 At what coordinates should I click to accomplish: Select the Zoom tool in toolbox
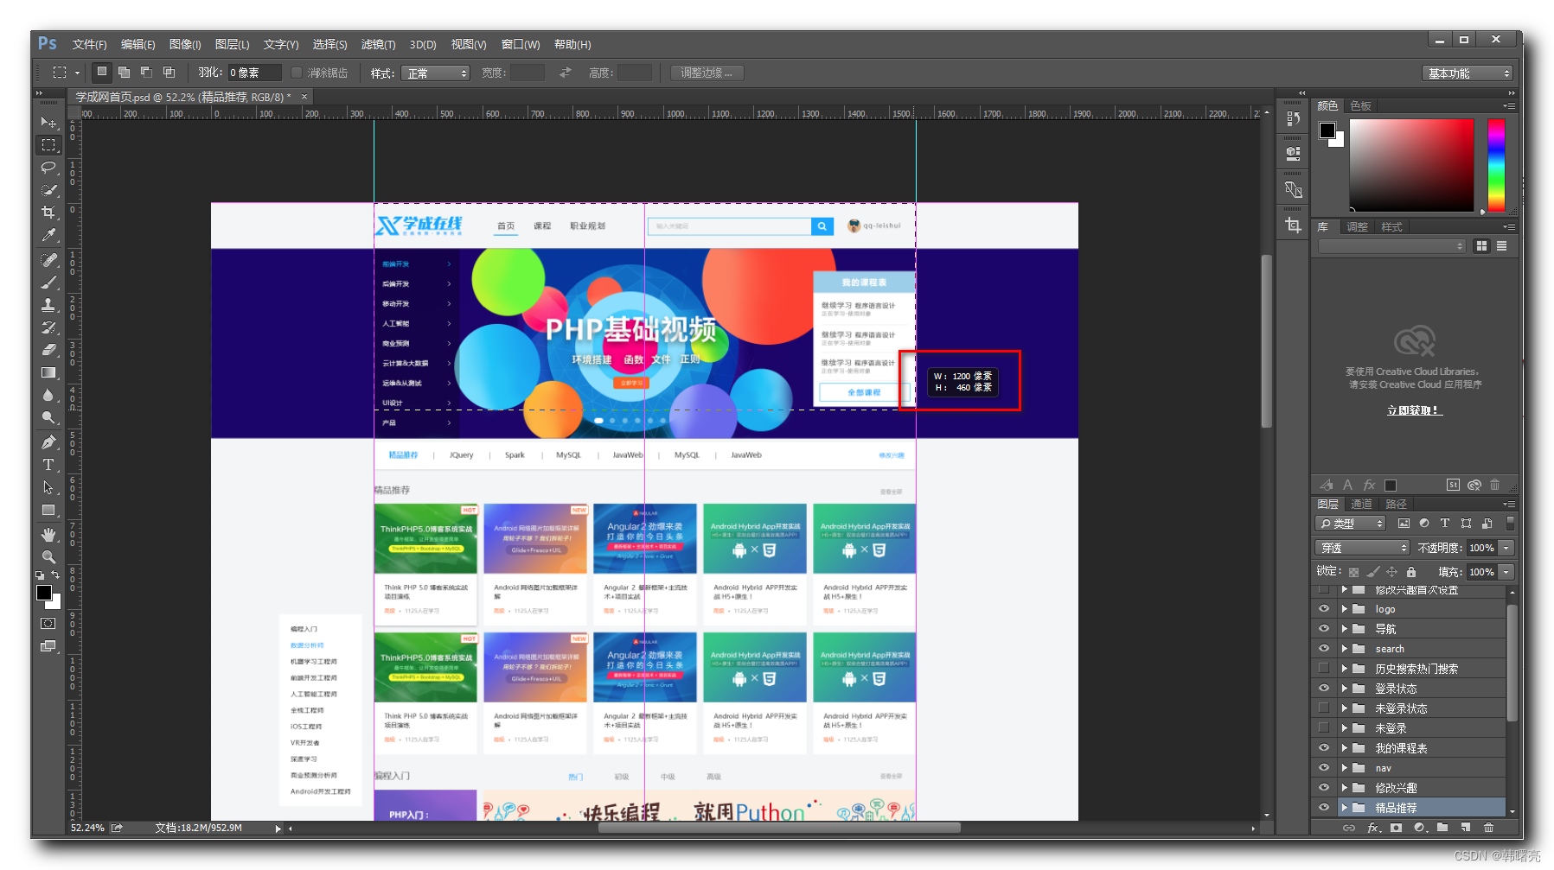[48, 557]
